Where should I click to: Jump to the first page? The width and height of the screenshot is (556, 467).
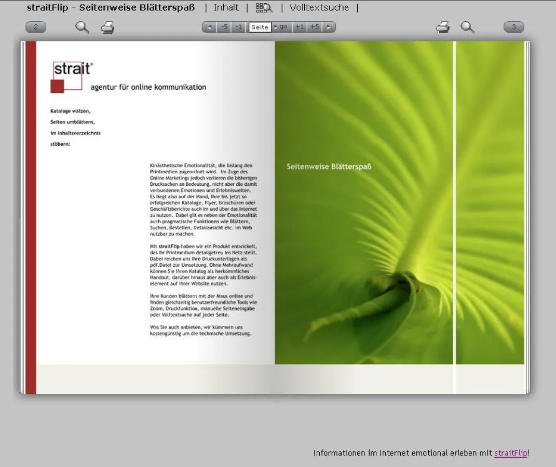[209, 27]
